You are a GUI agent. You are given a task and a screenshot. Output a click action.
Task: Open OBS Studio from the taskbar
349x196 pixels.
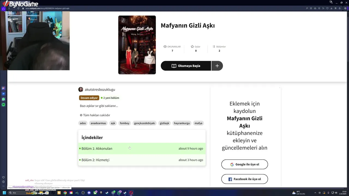tap(83, 193)
